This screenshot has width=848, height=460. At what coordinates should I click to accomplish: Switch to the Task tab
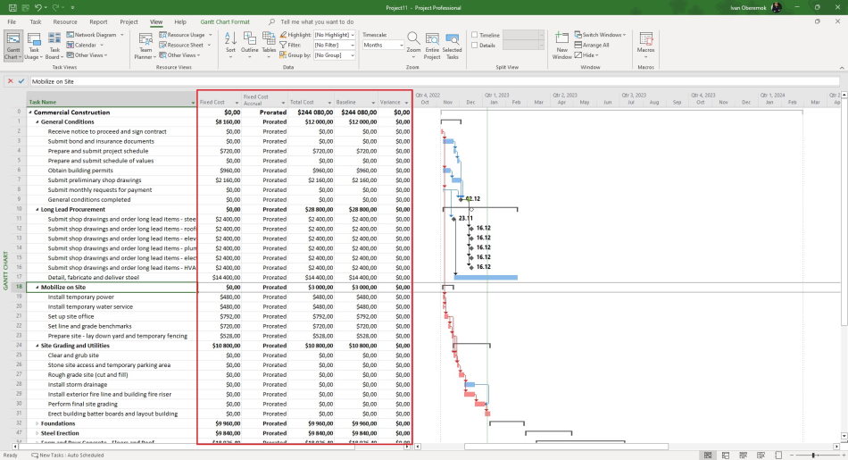tap(36, 22)
